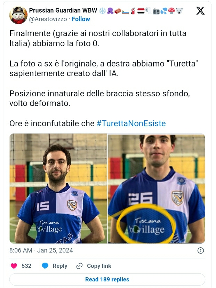
Task: Click the chain link copy icon
Action: tap(79, 266)
